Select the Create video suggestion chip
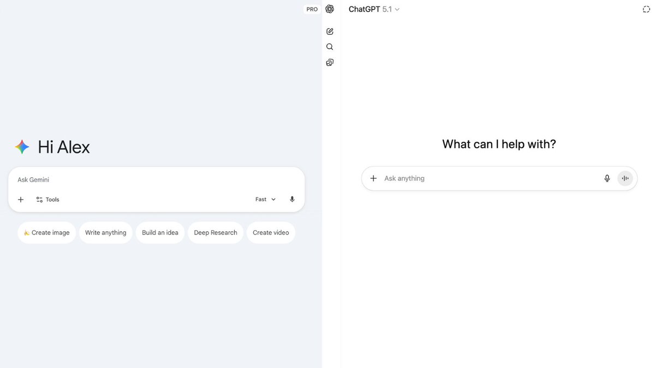Viewport: 655px width, 368px height. click(x=271, y=233)
